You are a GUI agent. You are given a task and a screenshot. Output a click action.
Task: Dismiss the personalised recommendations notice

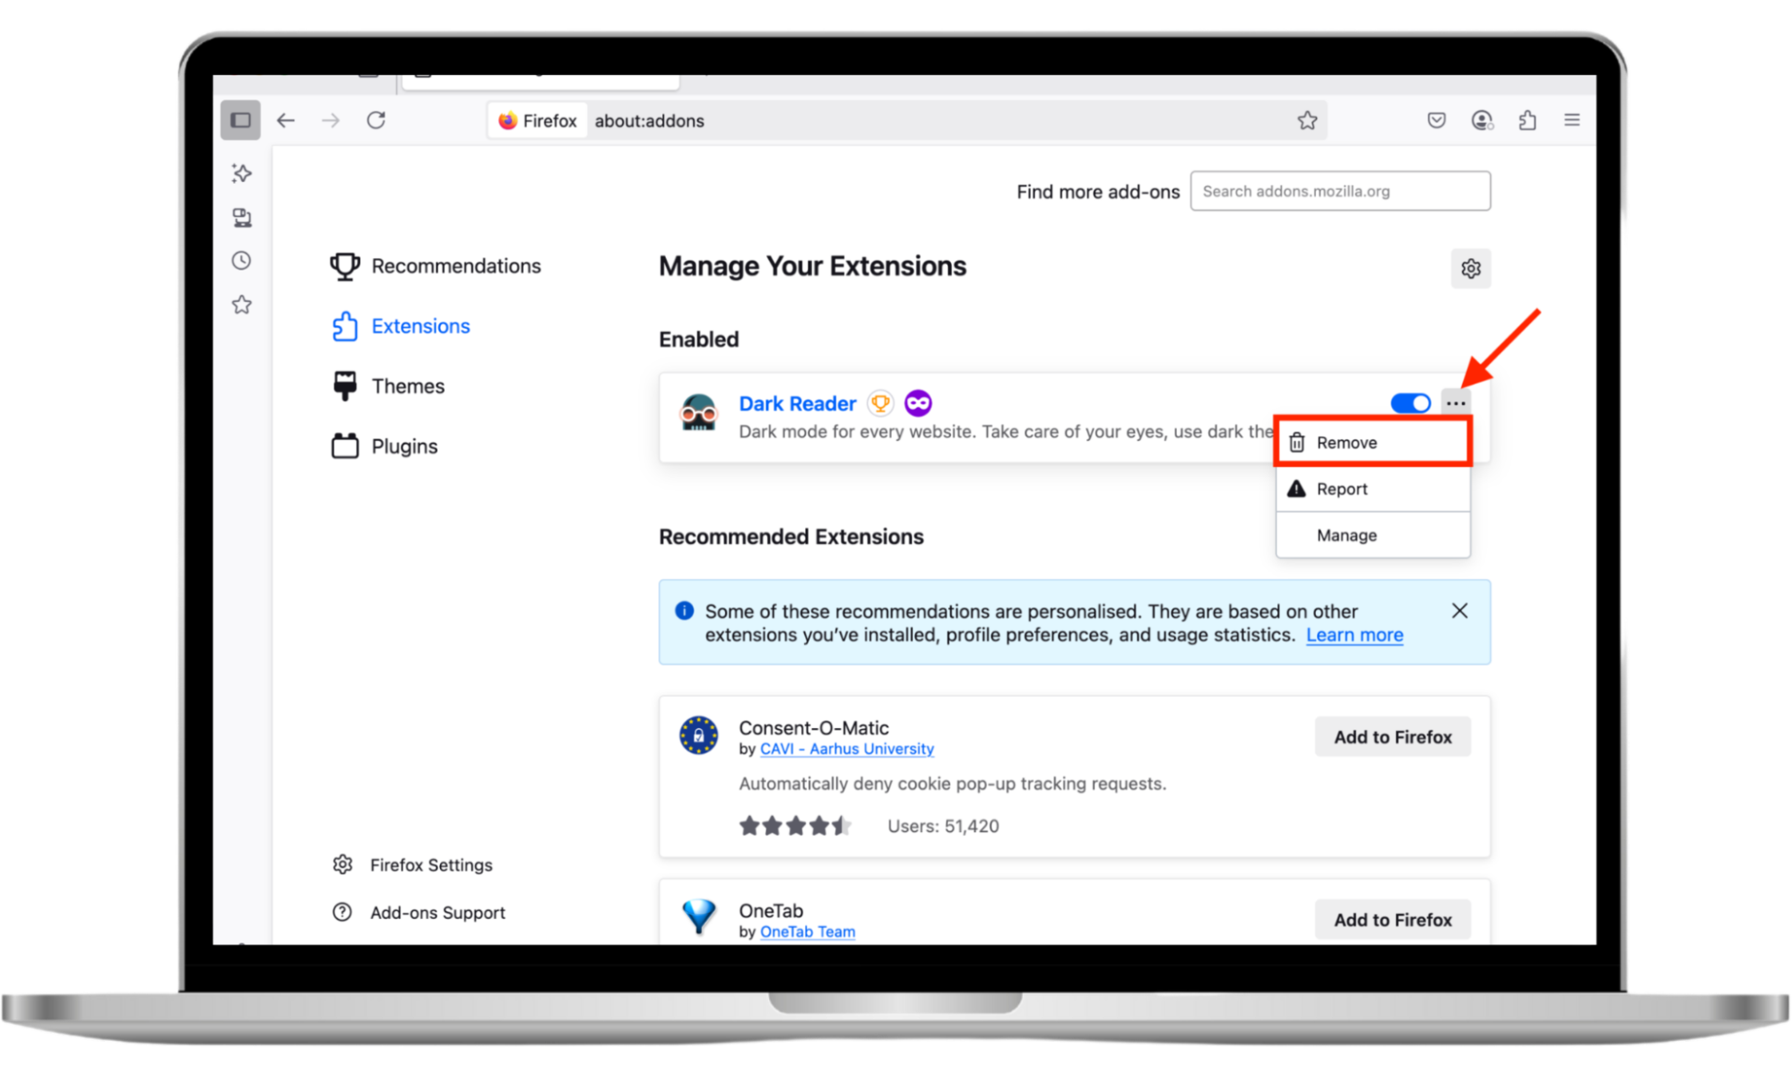[x=1459, y=611]
